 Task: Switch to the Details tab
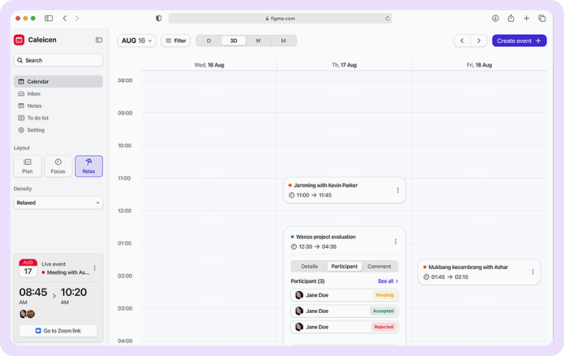coord(309,266)
